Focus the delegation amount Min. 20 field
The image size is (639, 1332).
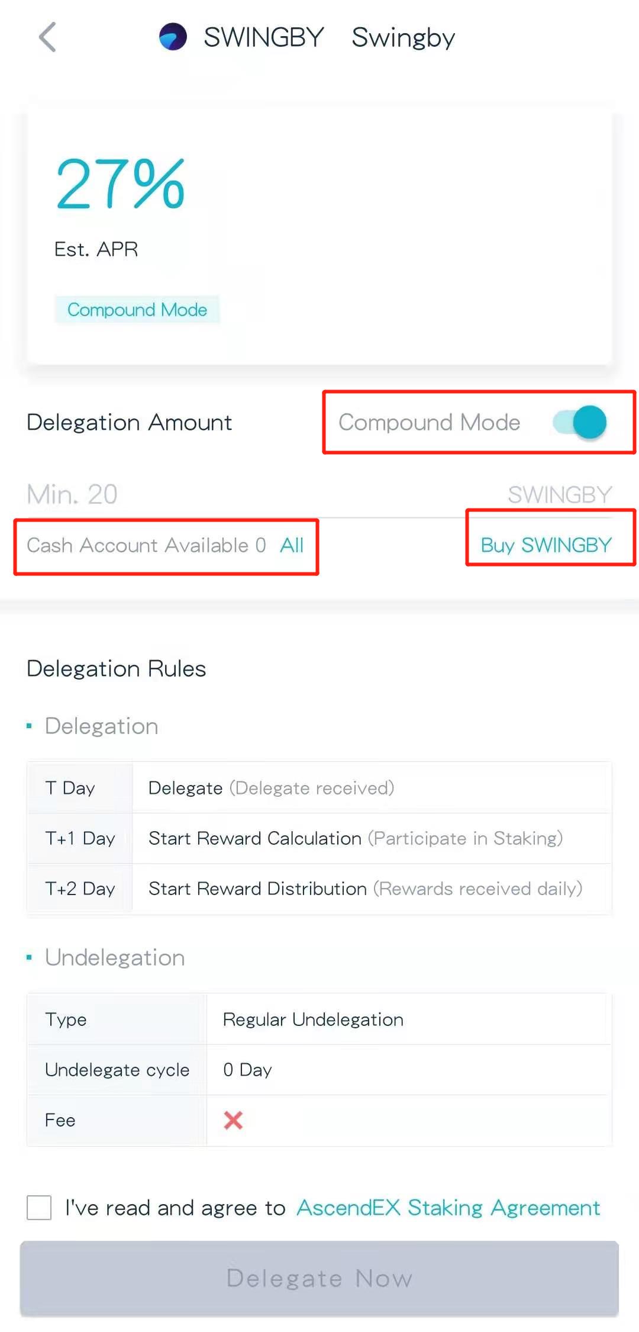(x=237, y=494)
